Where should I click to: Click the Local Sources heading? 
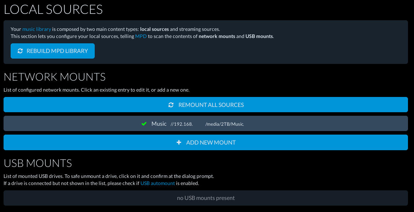point(53,10)
